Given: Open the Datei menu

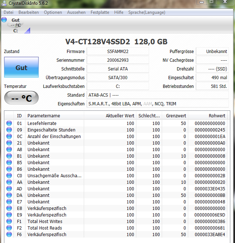Looking at the screenshot, I should pyautogui.click(x=8, y=12).
